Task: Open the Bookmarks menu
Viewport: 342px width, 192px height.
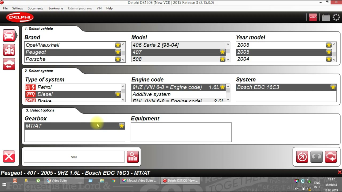Action: point(56,8)
